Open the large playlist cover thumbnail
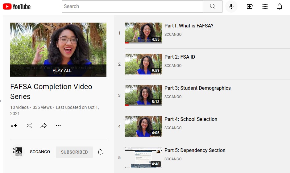Image resolution: width=290 pixels, height=173 pixels. pos(58,50)
